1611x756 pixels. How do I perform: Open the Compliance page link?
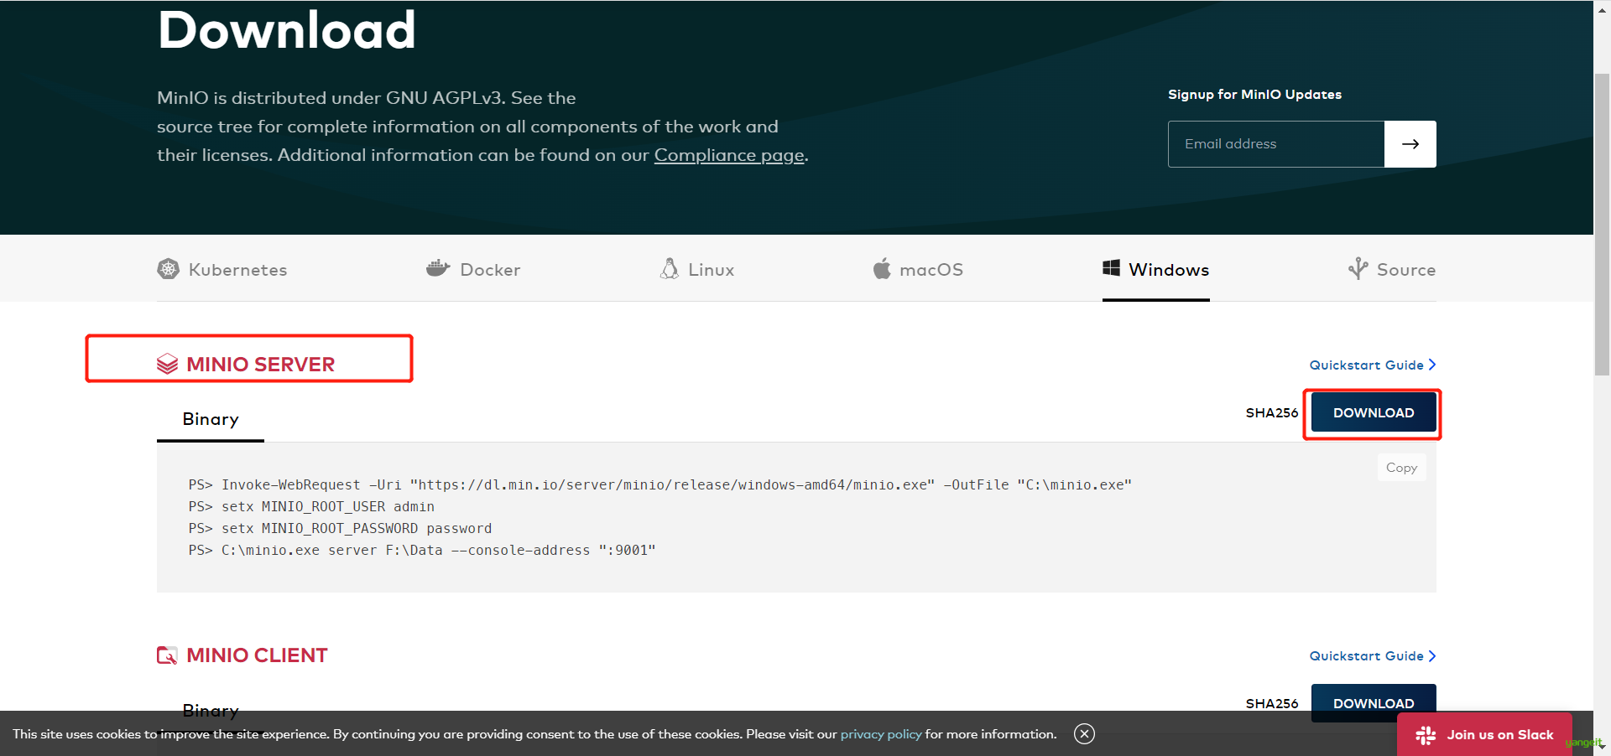pos(729,155)
